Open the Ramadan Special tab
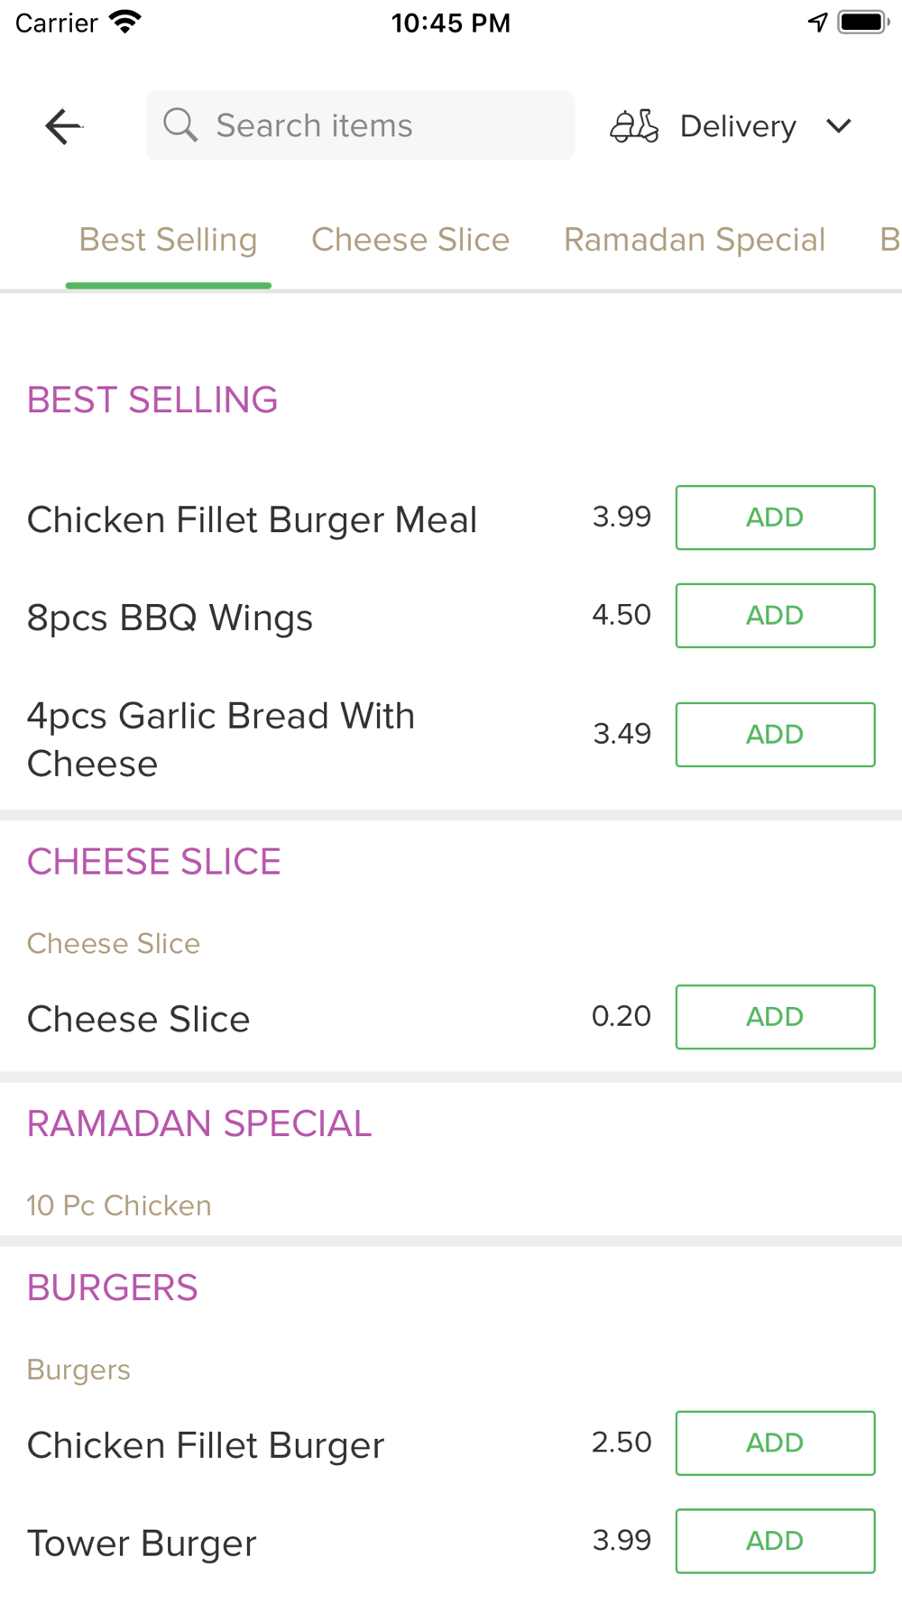The width and height of the screenshot is (902, 1603). point(695,240)
